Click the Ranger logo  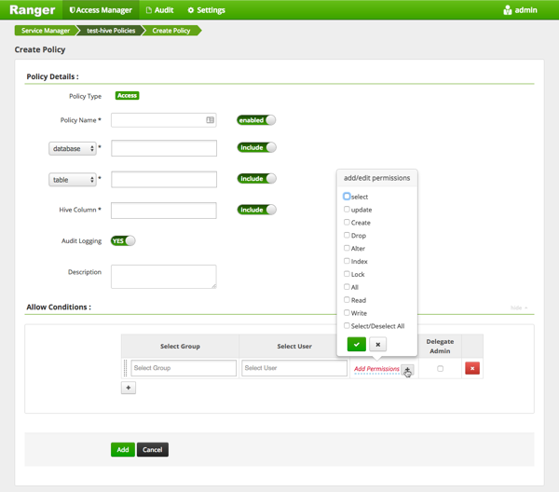[x=32, y=10]
